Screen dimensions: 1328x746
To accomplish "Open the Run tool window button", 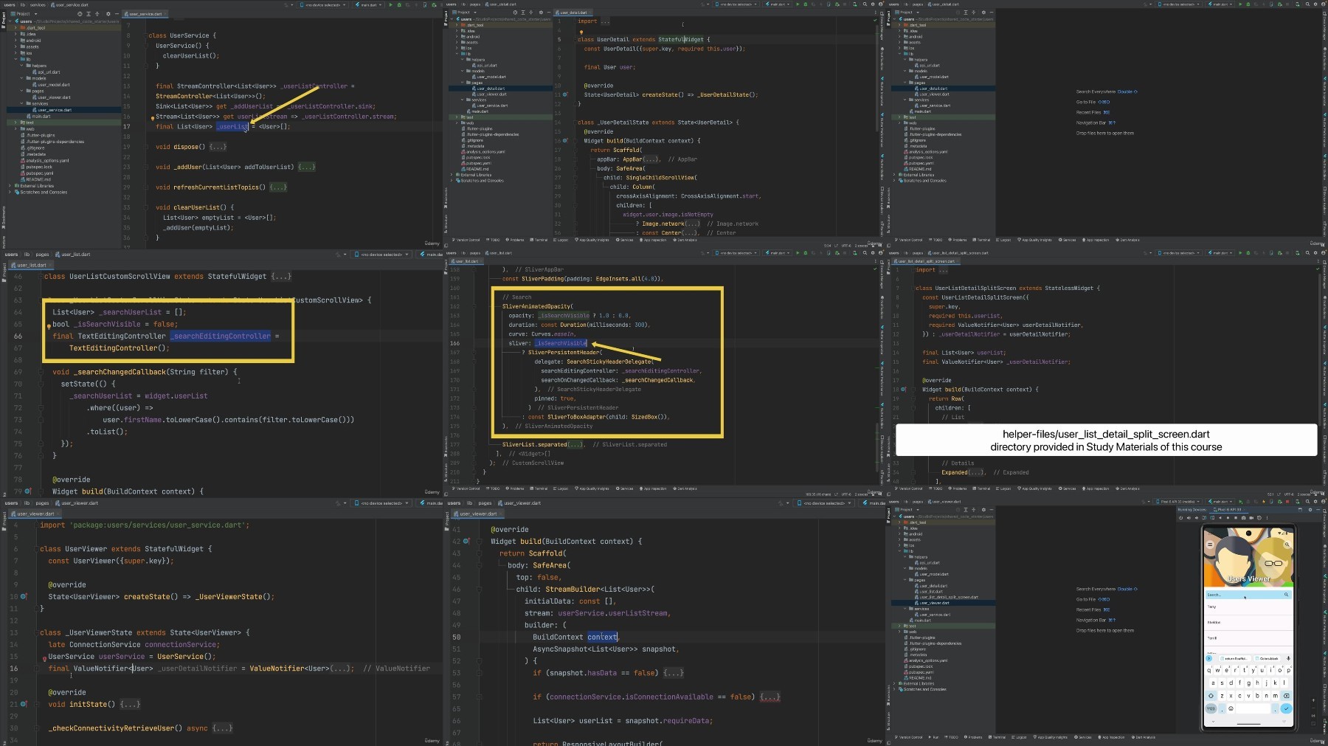I will coord(935,737).
